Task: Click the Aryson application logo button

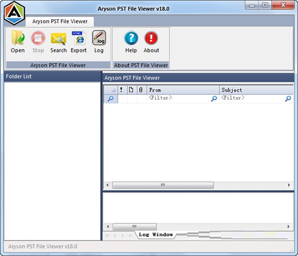Action: click(14, 13)
